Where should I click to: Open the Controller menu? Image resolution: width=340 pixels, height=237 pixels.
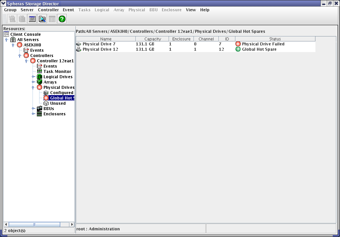[48, 10]
